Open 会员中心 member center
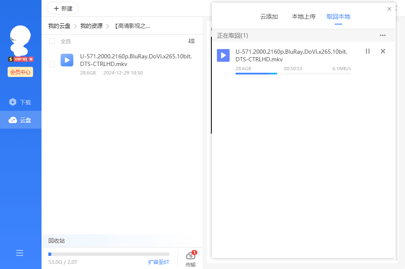 20,72
